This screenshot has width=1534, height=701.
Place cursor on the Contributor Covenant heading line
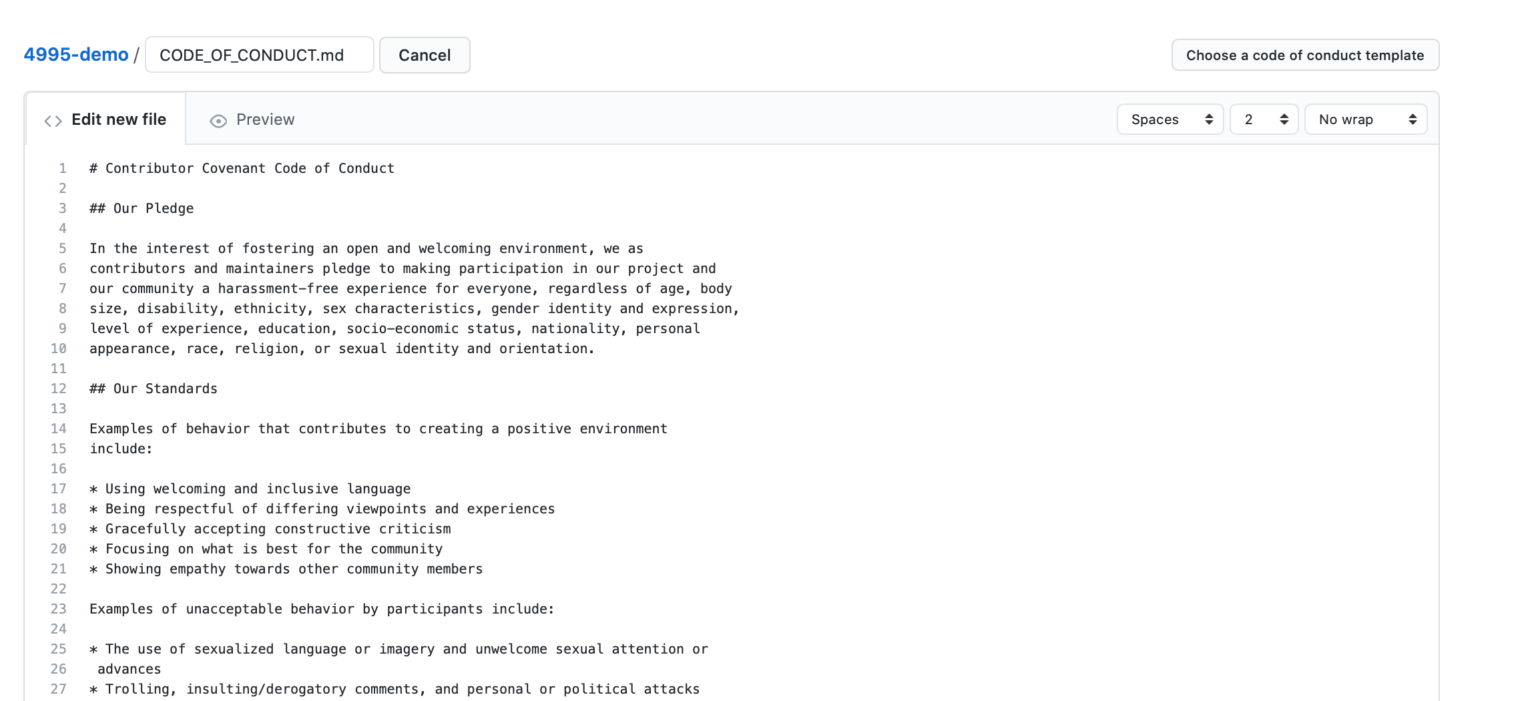[x=242, y=168]
